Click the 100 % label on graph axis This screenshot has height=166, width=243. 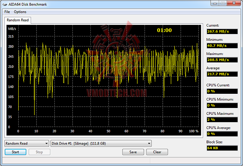(194, 131)
